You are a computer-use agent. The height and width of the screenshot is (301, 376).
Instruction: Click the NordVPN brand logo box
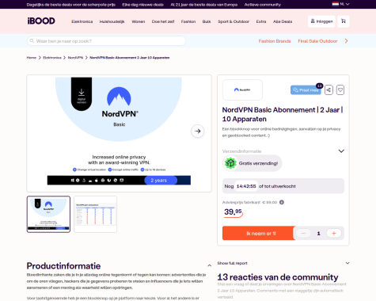click(242, 90)
